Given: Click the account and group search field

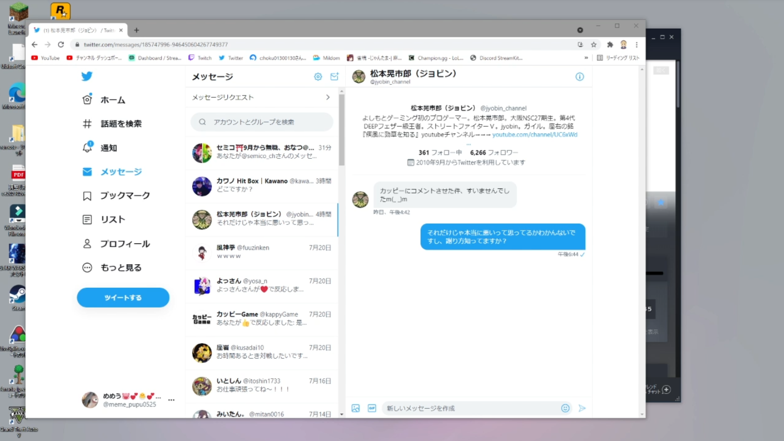Looking at the screenshot, I should click(262, 122).
